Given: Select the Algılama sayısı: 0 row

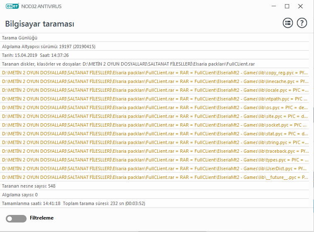Looking at the screenshot, I should [x=155, y=195].
